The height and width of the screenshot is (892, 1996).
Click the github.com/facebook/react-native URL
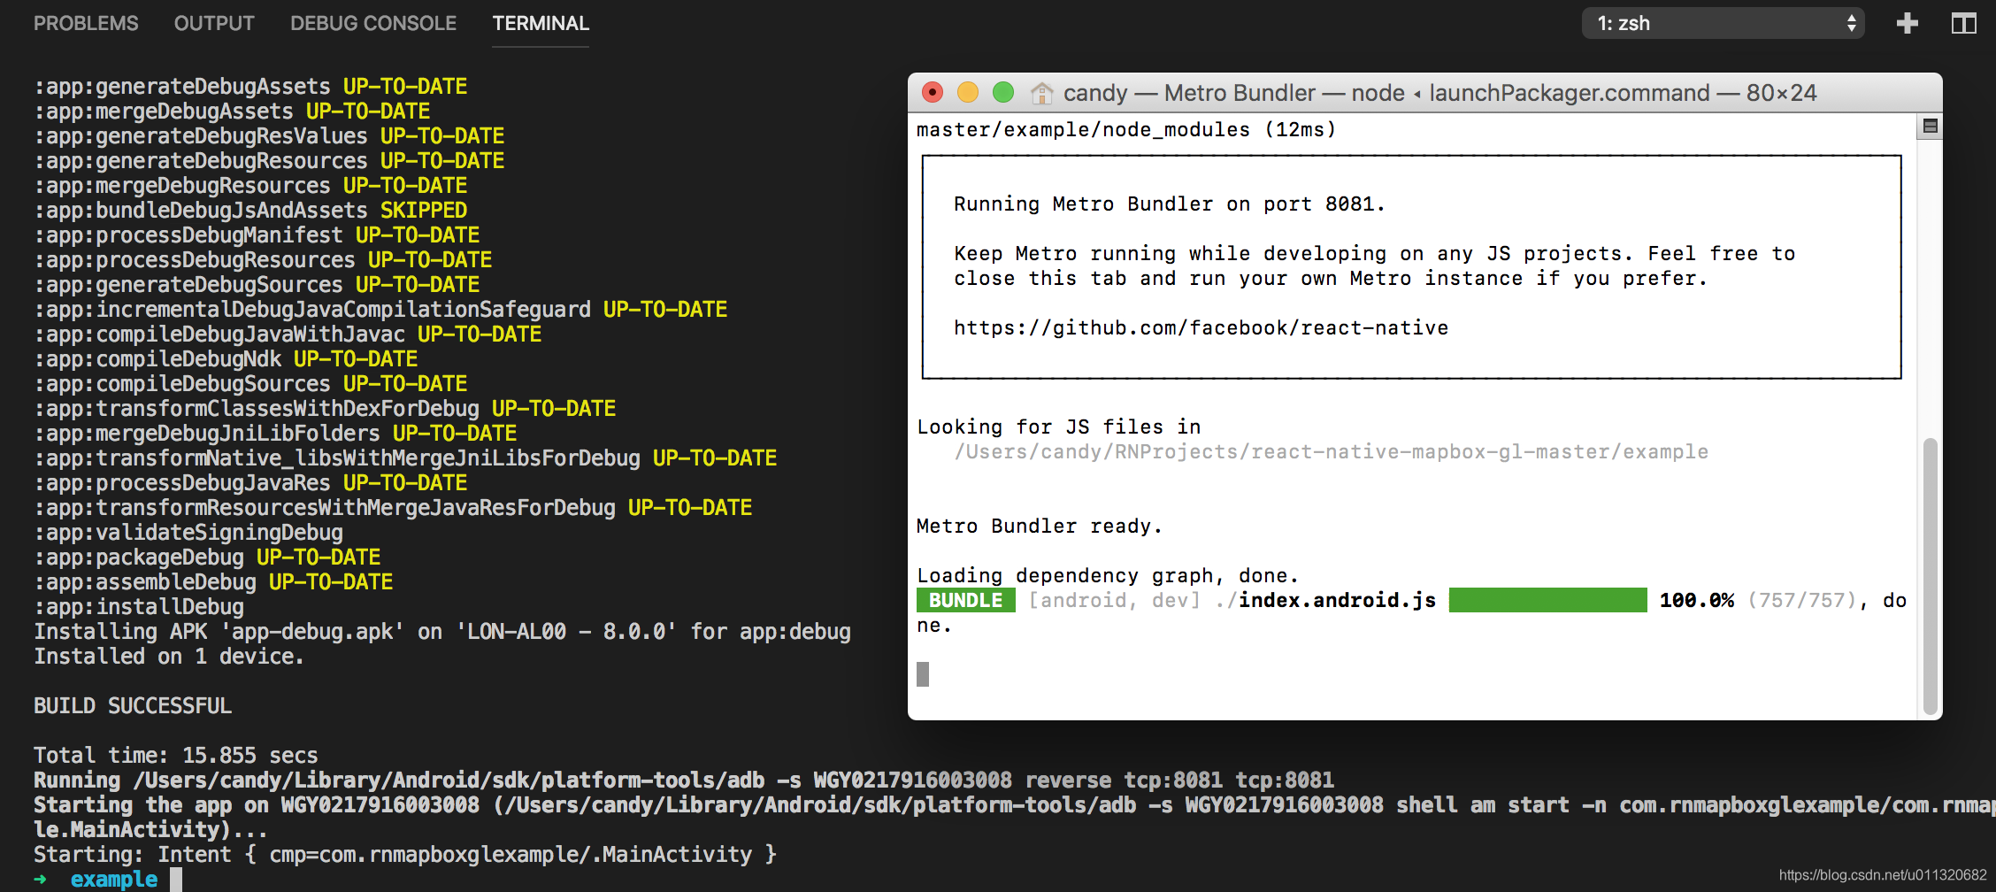(x=1201, y=328)
